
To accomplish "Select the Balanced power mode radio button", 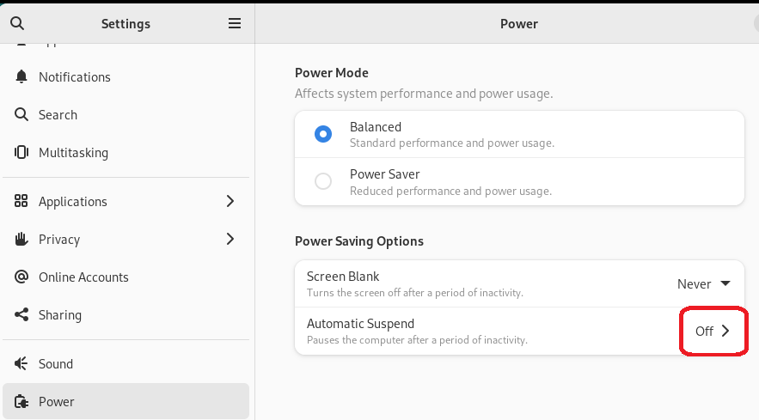I will 323,134.
